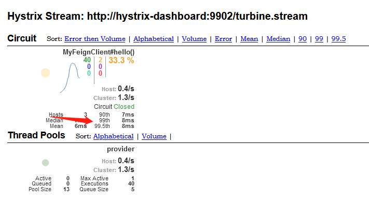
Task: Click the Circuit Closed status
Action: click(x=114, y=107)
